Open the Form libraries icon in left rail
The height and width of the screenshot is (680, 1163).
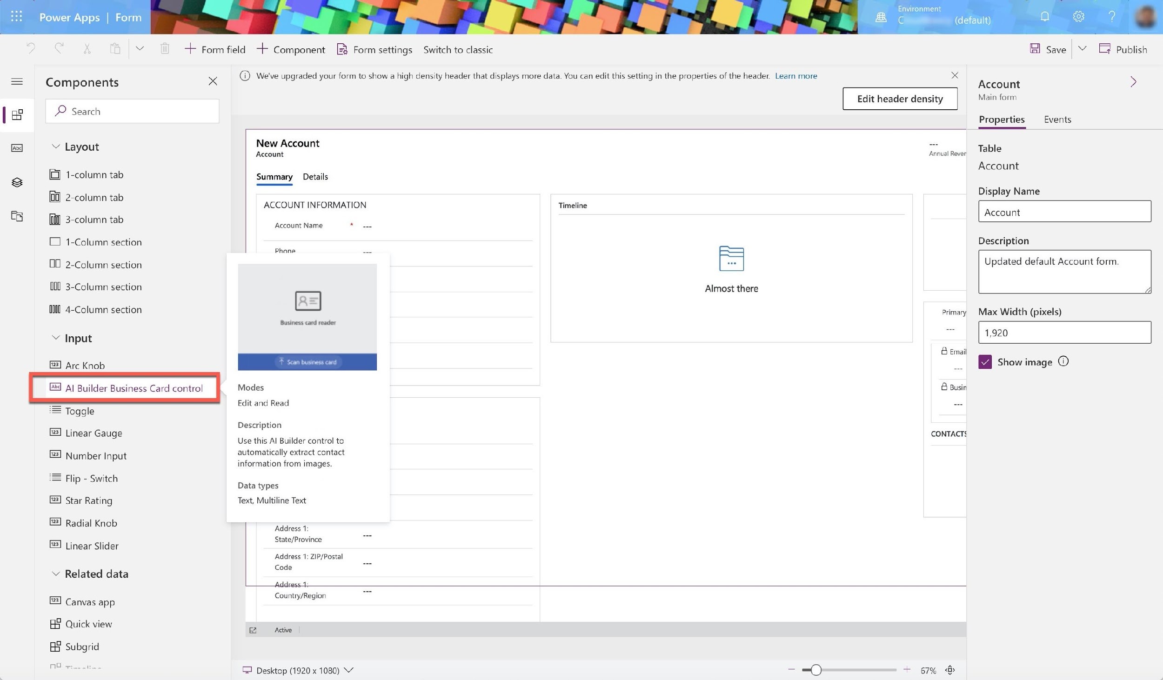17,216
